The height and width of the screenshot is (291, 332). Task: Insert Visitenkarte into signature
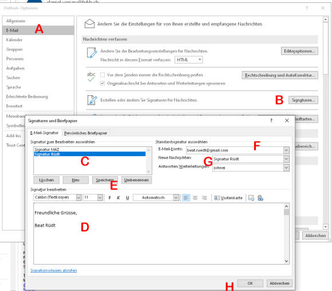[x=228, y=198]
